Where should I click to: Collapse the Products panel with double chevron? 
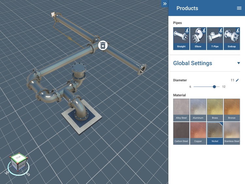pos(165,4)
